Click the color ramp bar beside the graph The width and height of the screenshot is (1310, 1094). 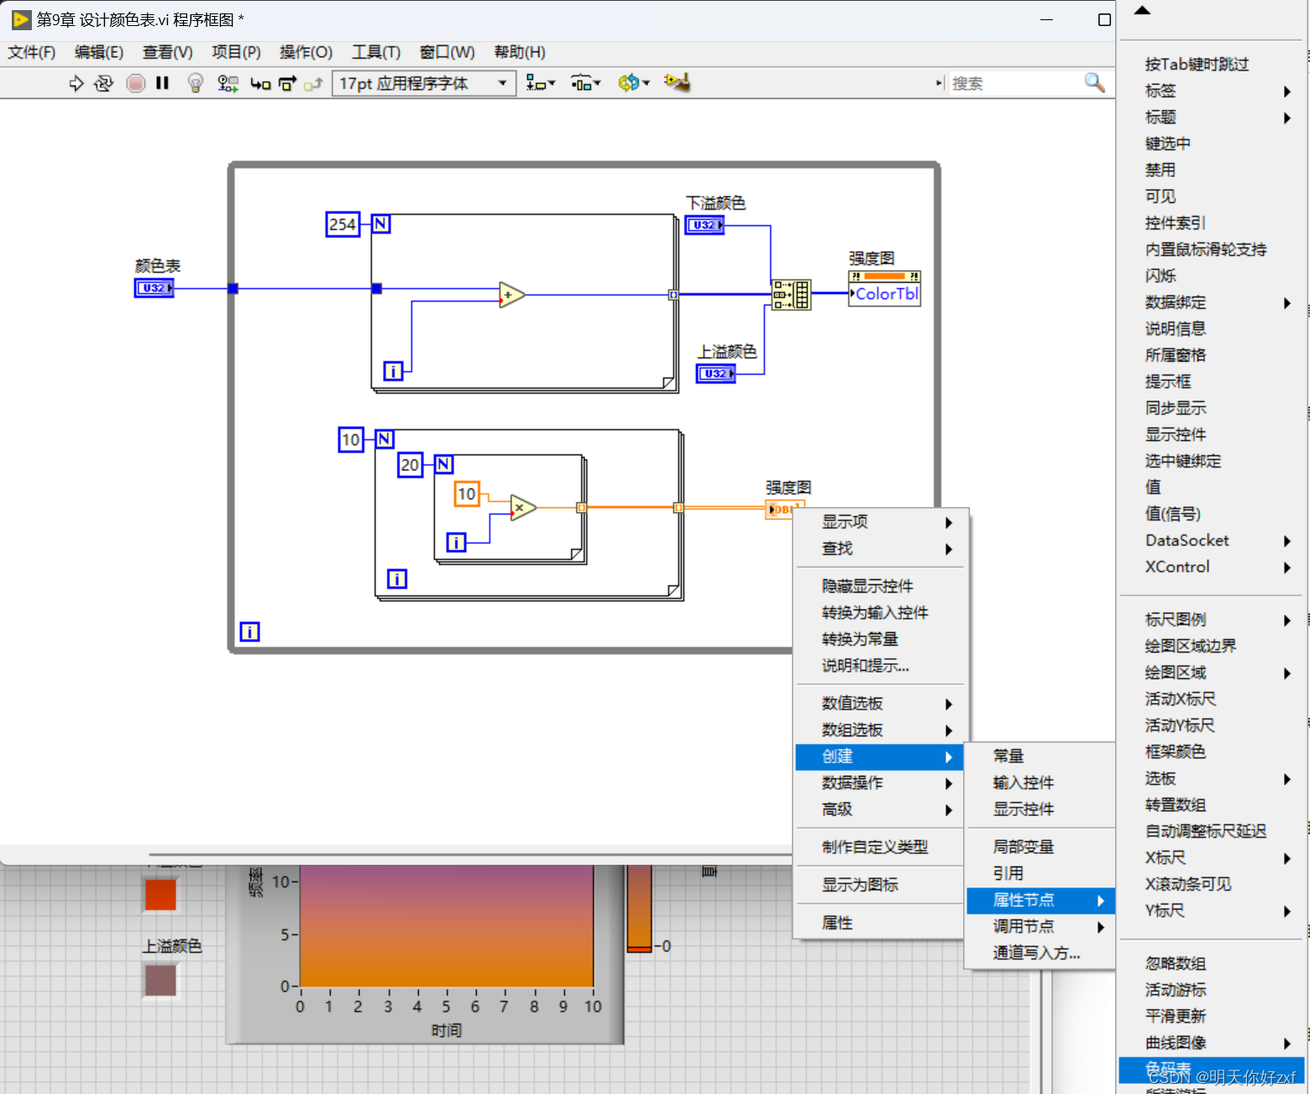click(x=639, y=908)
